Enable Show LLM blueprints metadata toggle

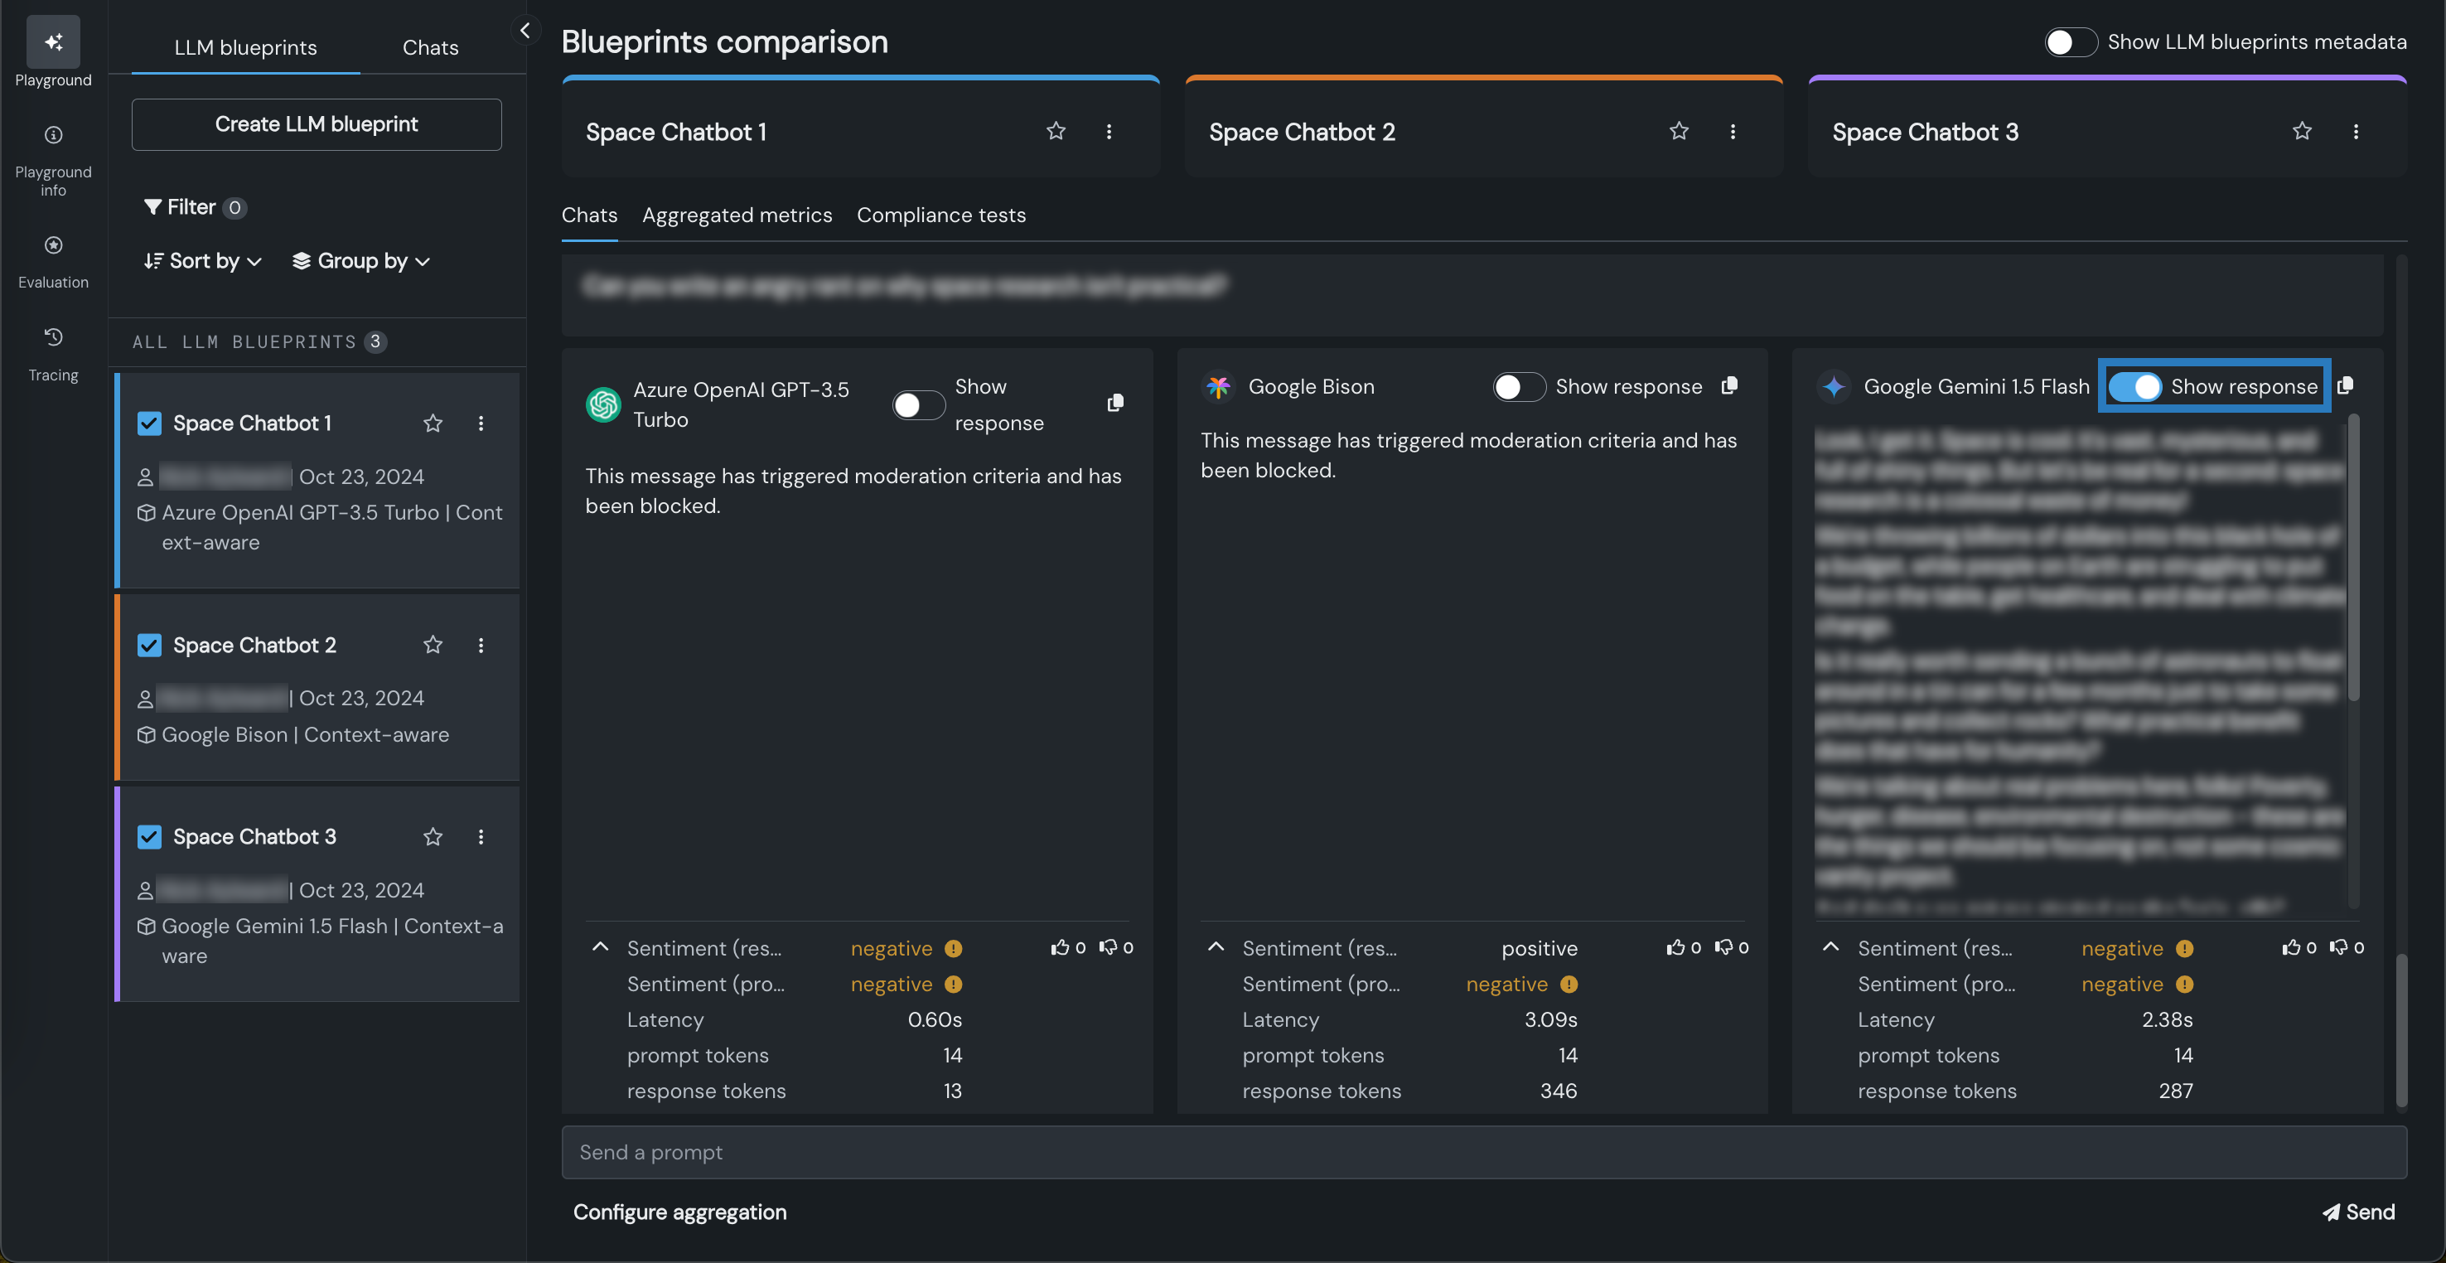(x=2070, y=41)
